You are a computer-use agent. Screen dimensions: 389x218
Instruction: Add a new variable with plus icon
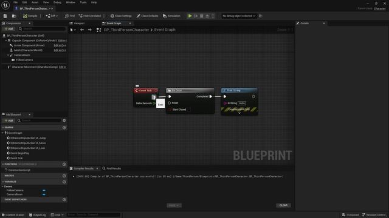(x=64, y=182)
